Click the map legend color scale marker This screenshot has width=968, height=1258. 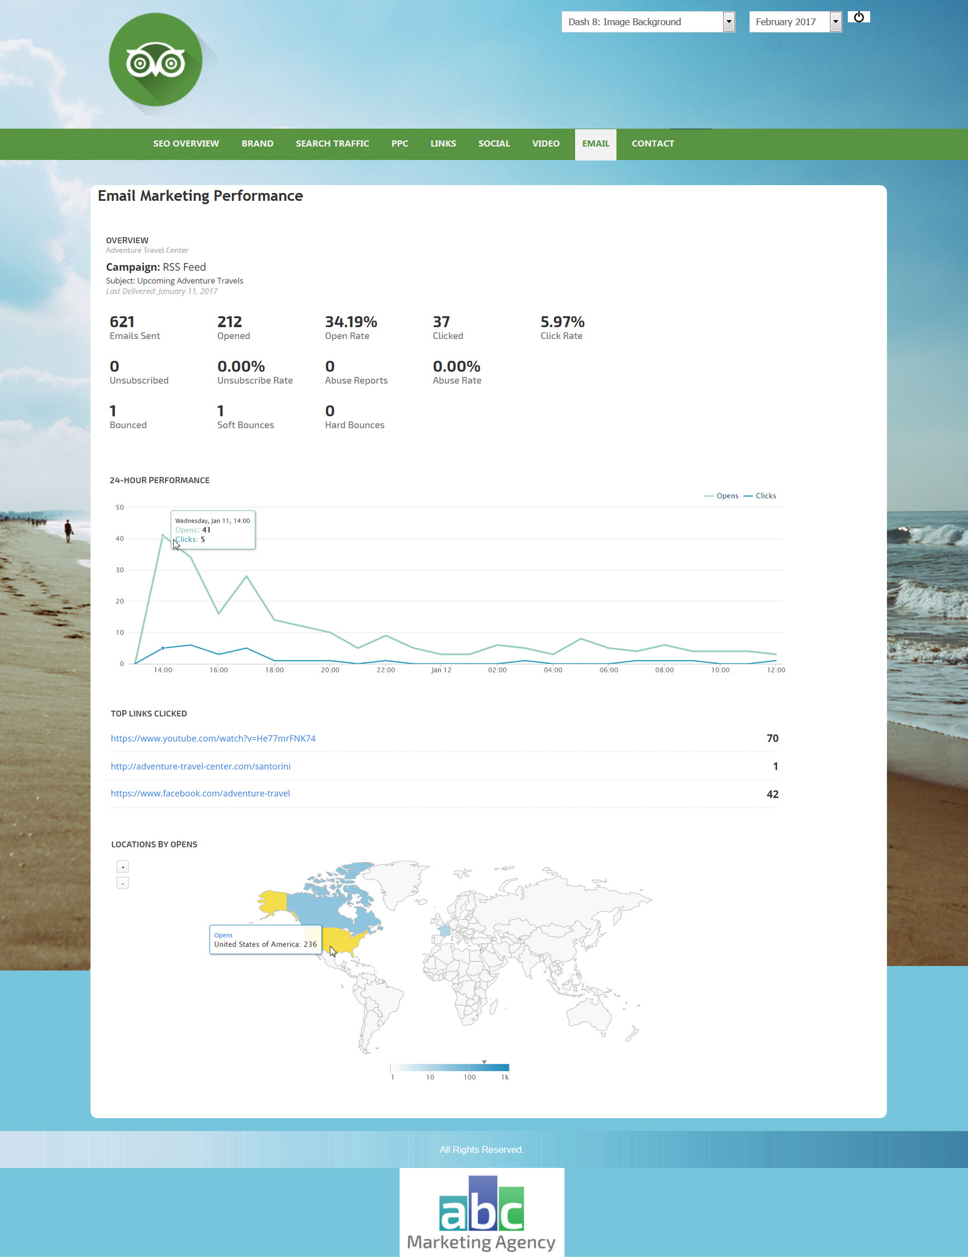[x=484, y=1062]
